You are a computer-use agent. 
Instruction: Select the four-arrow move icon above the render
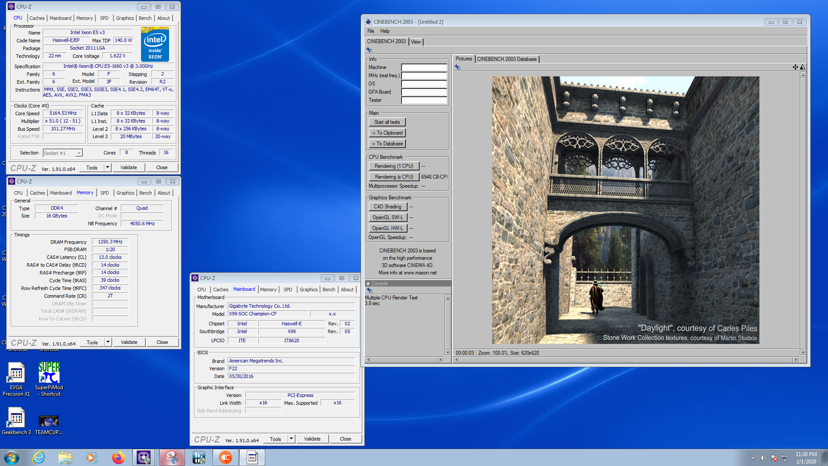point(795,67)
